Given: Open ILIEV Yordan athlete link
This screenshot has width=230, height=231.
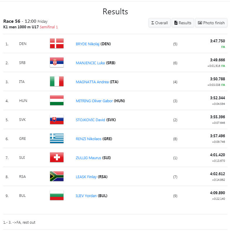Looking at the screenshot, I should [86, 196].
